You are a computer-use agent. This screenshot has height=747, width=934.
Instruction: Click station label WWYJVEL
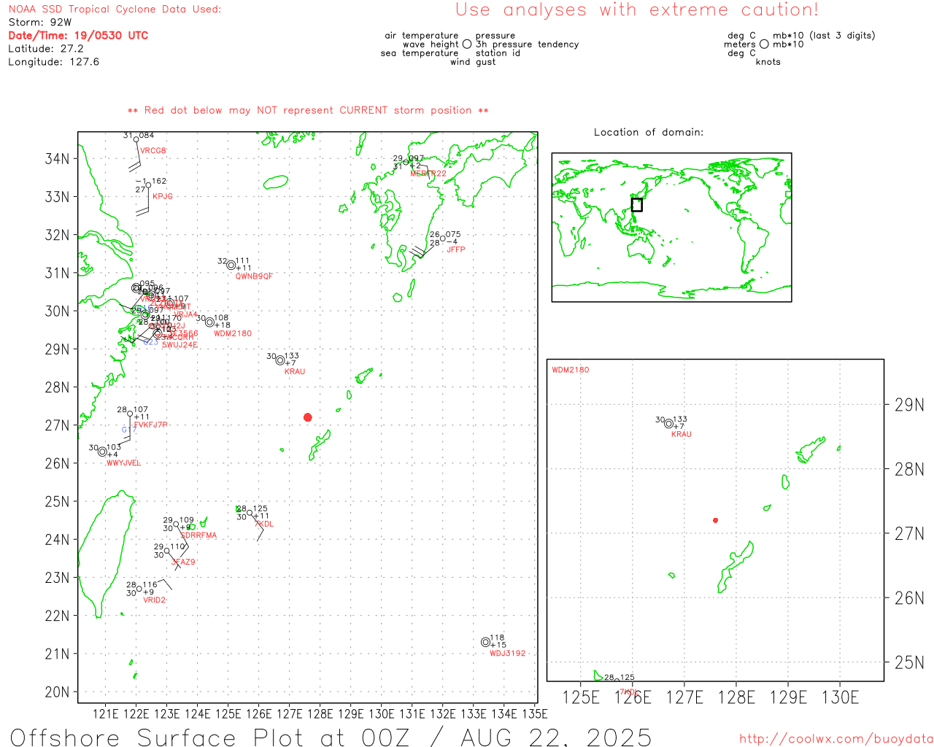(x=124, y=463)
